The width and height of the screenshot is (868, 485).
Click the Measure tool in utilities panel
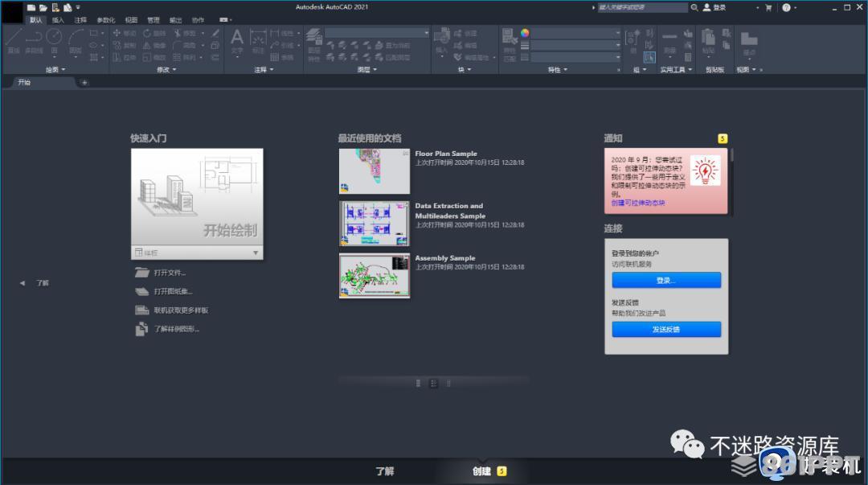[669, 42]
